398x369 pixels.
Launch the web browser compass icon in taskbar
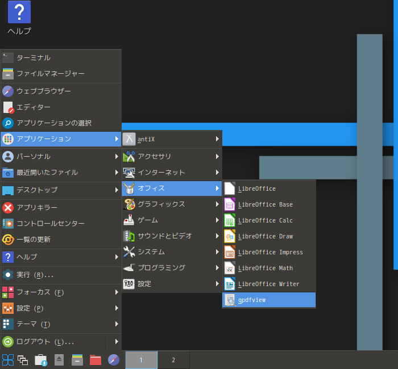click(114, 360)
